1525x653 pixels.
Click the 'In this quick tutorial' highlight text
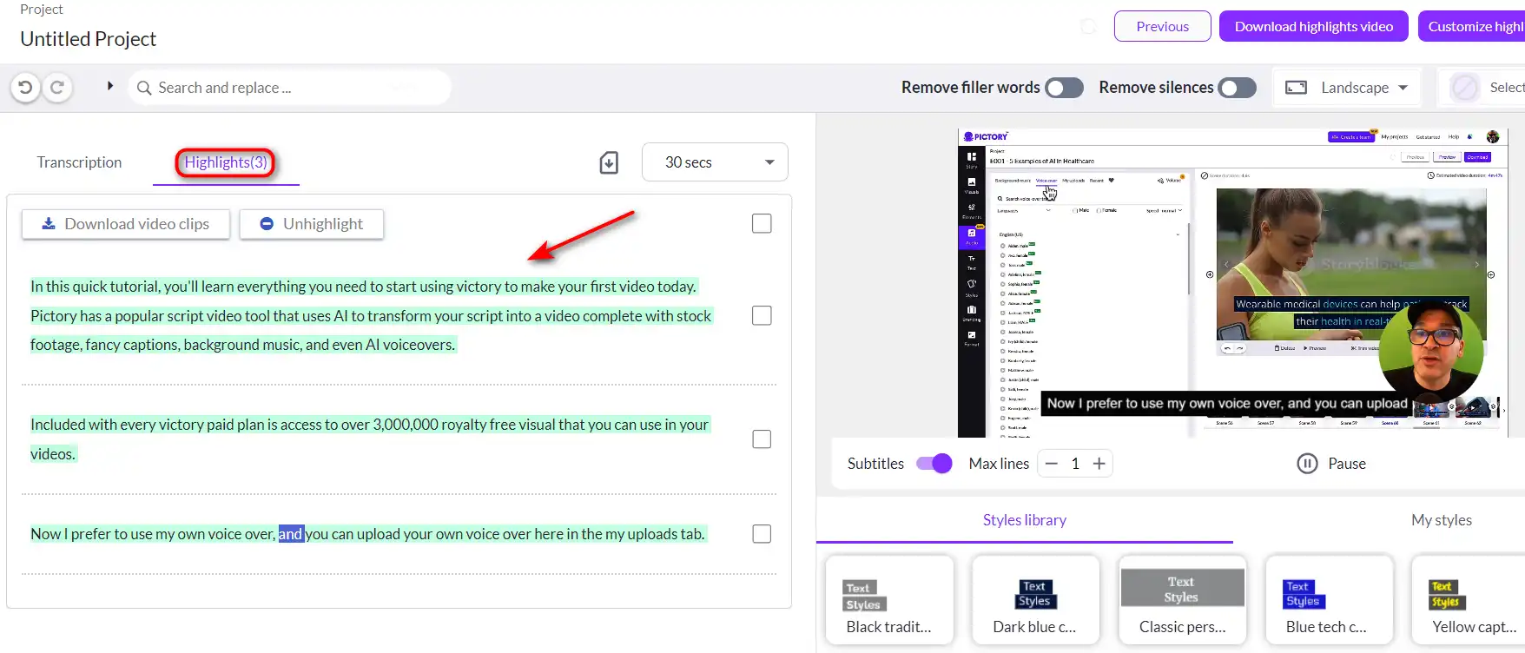tap(371, 315)
